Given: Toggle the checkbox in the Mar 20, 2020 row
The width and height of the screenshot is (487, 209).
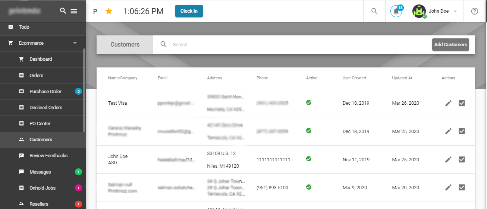Looking at the screenshot, I should (x=462, y=188).
